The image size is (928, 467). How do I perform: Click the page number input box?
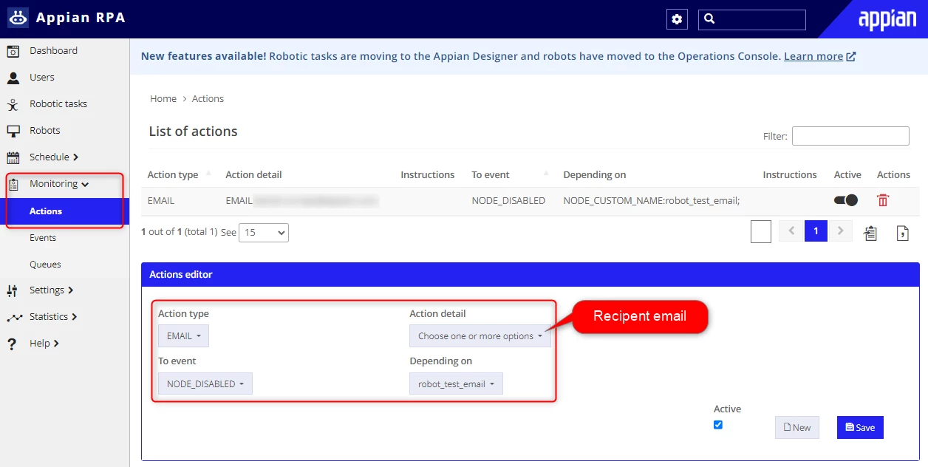pos(761,231)
